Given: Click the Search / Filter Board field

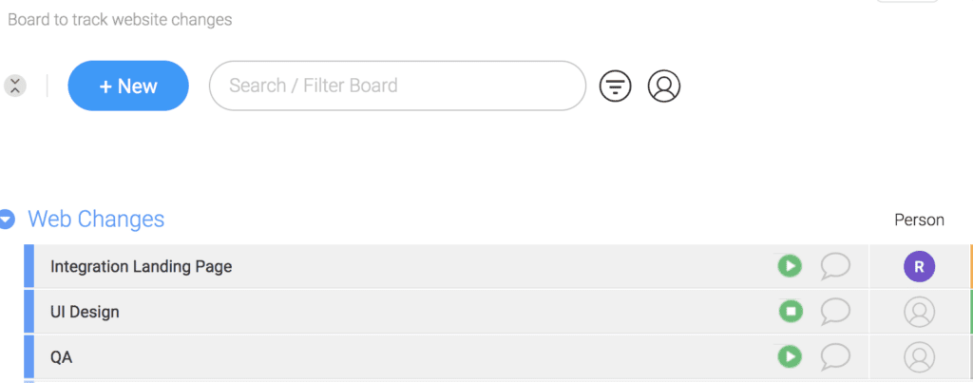Looking at the screenshot, I should tap(397, 86).
